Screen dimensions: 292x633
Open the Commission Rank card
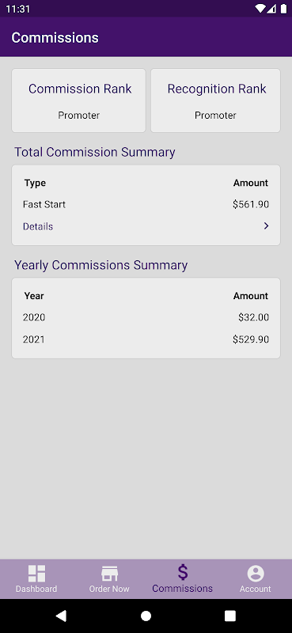click(79, 100)
